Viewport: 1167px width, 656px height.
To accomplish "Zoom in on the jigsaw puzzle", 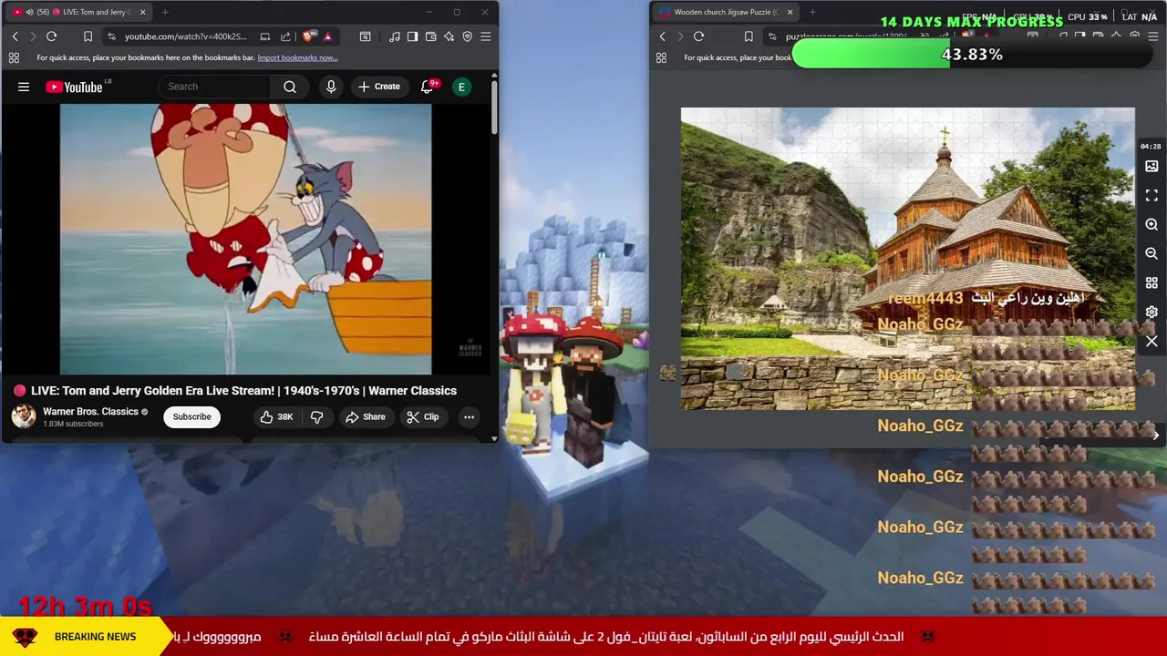I will (1152, 225).
